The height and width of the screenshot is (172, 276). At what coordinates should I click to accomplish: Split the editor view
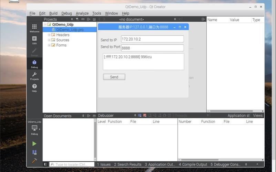(x=203, y=19)
